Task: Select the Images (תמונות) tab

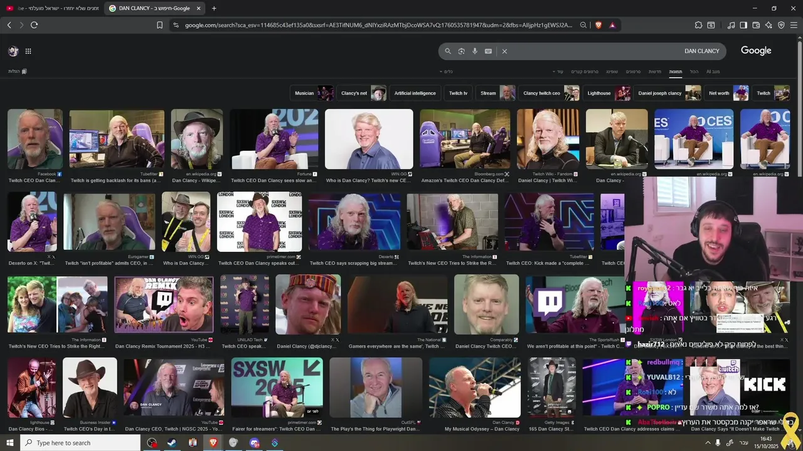Action: 676,71
